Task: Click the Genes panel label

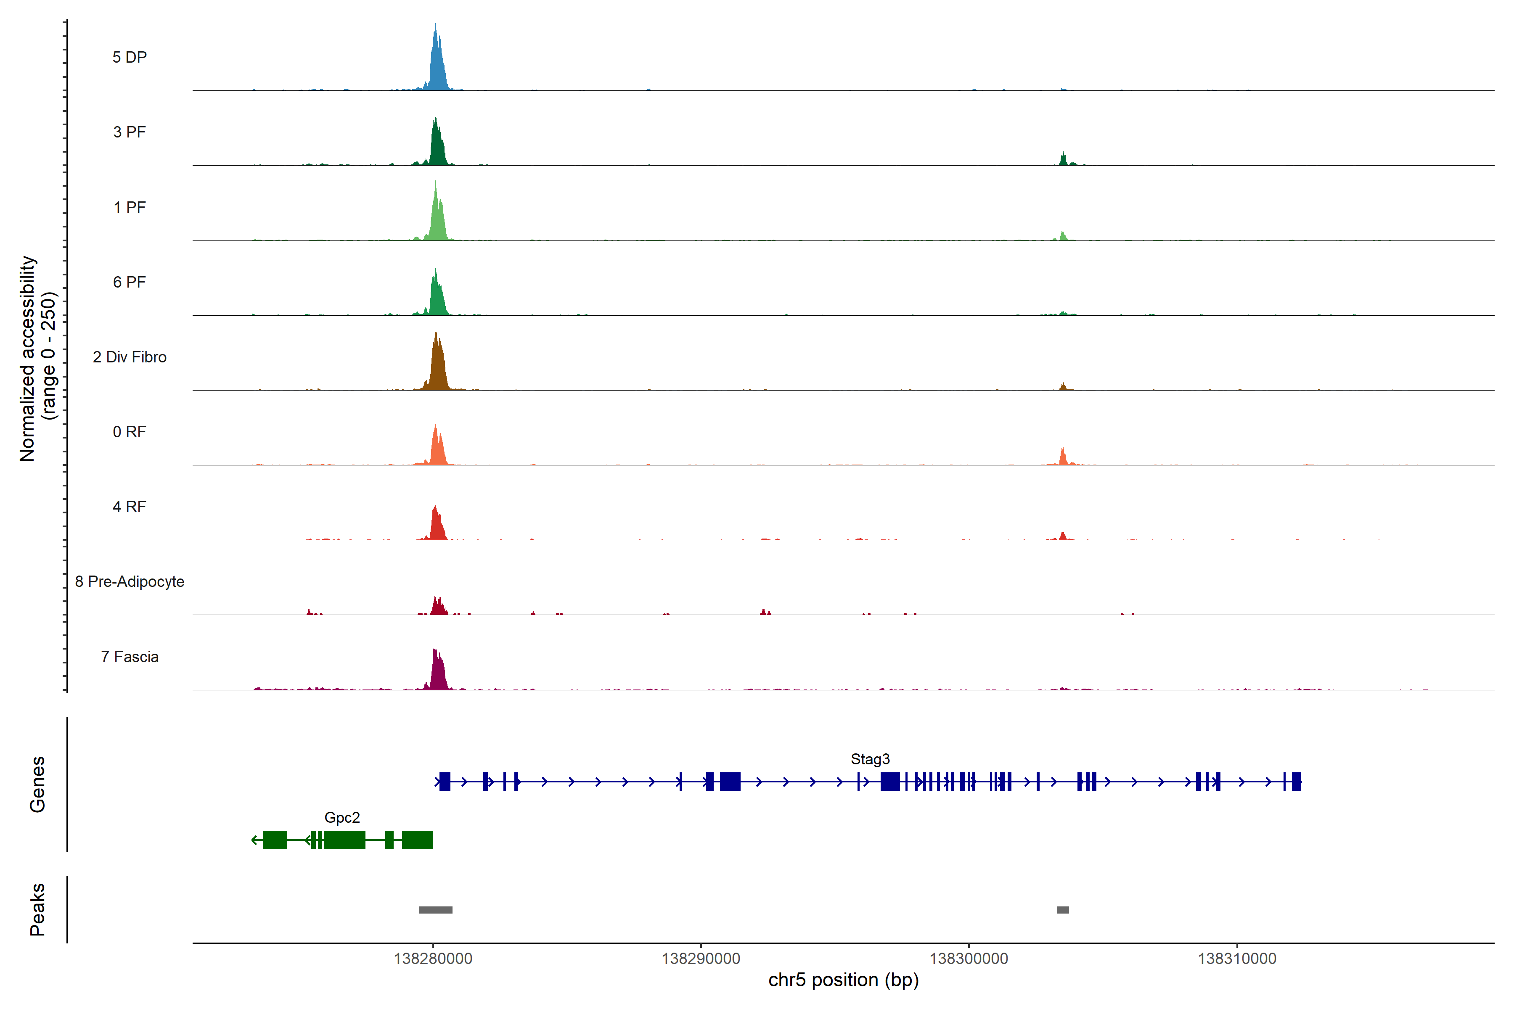Action: point(37,784)
